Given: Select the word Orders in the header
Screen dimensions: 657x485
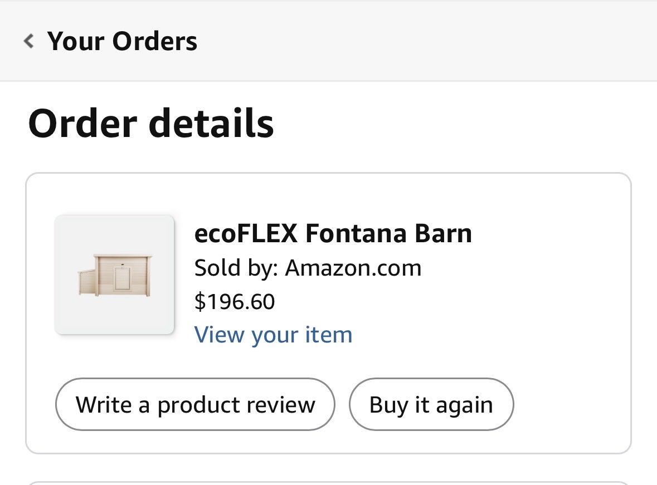Looking at the screenshot, I should (154, 41).
